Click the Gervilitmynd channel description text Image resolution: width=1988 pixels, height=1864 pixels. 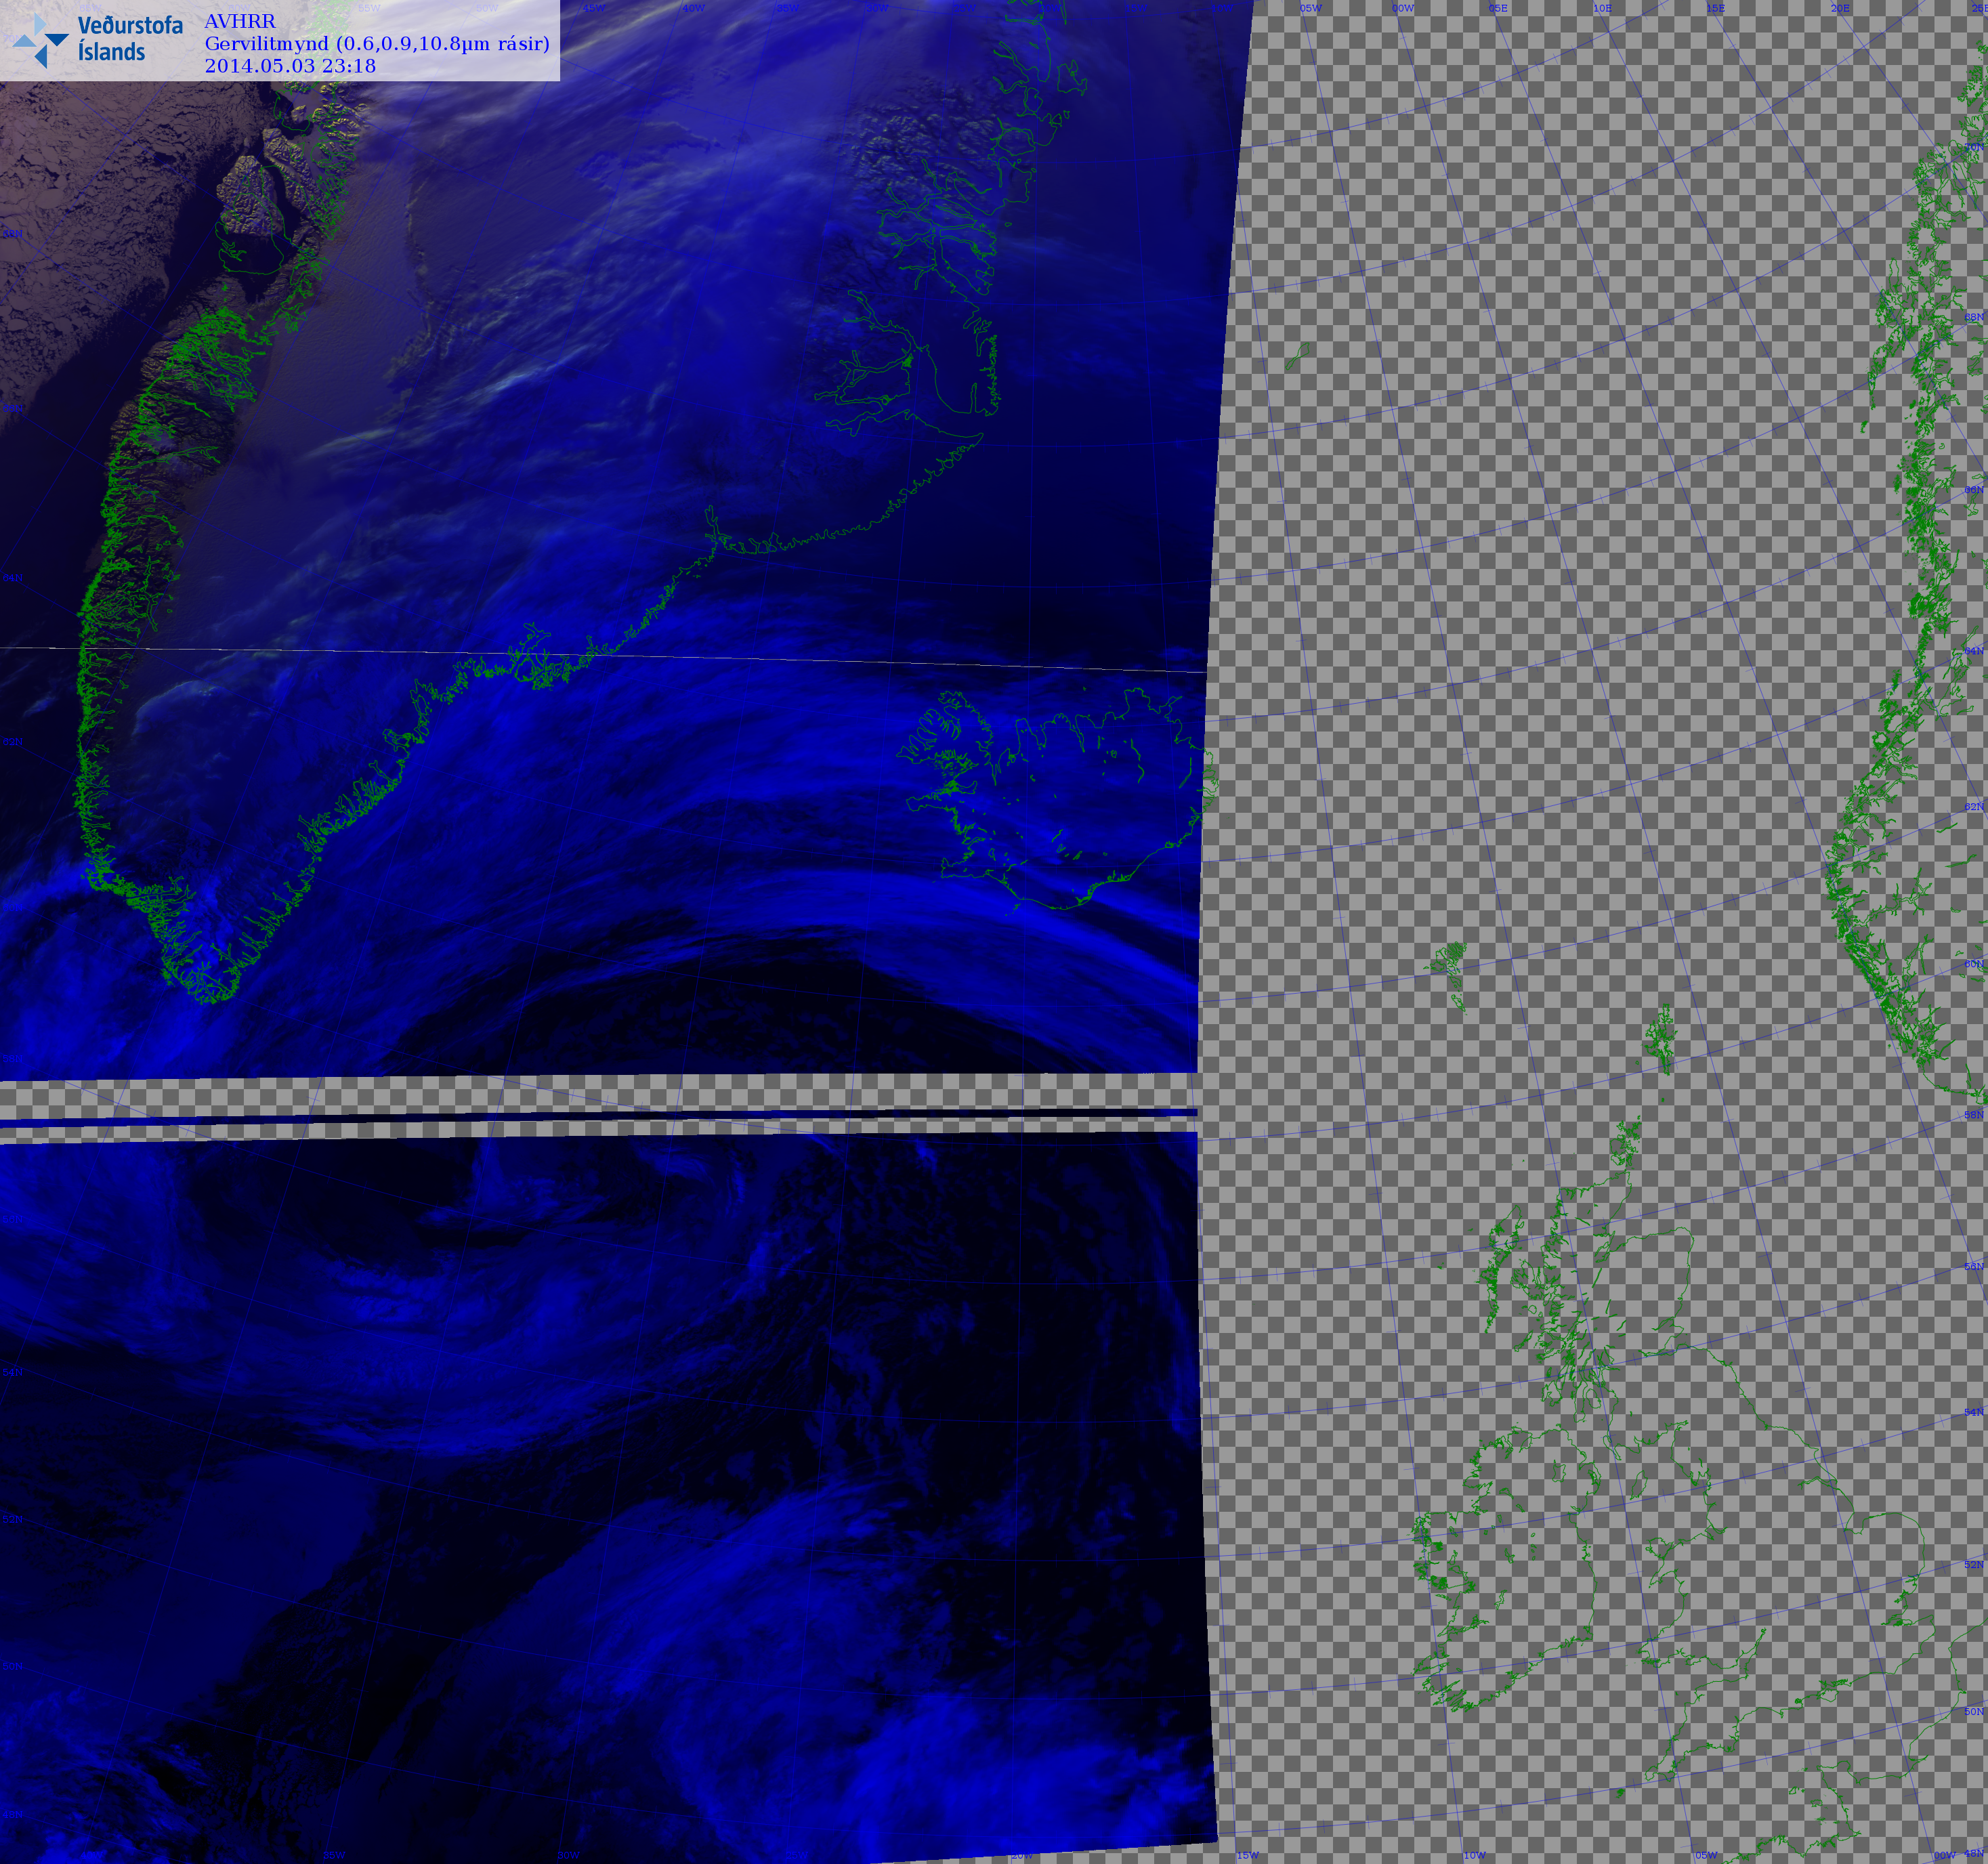tap(377, 44)
